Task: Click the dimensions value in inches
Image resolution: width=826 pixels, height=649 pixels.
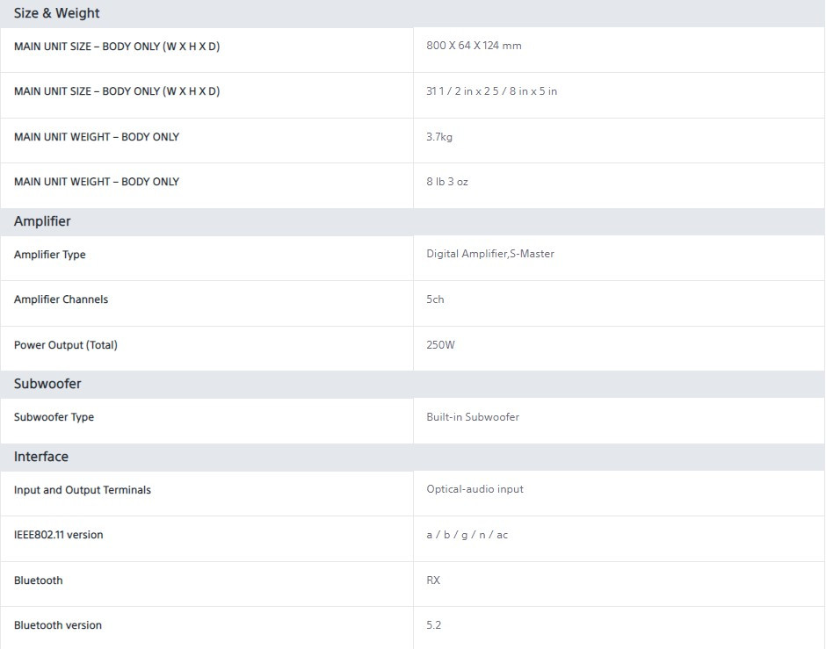Action: 491,91
